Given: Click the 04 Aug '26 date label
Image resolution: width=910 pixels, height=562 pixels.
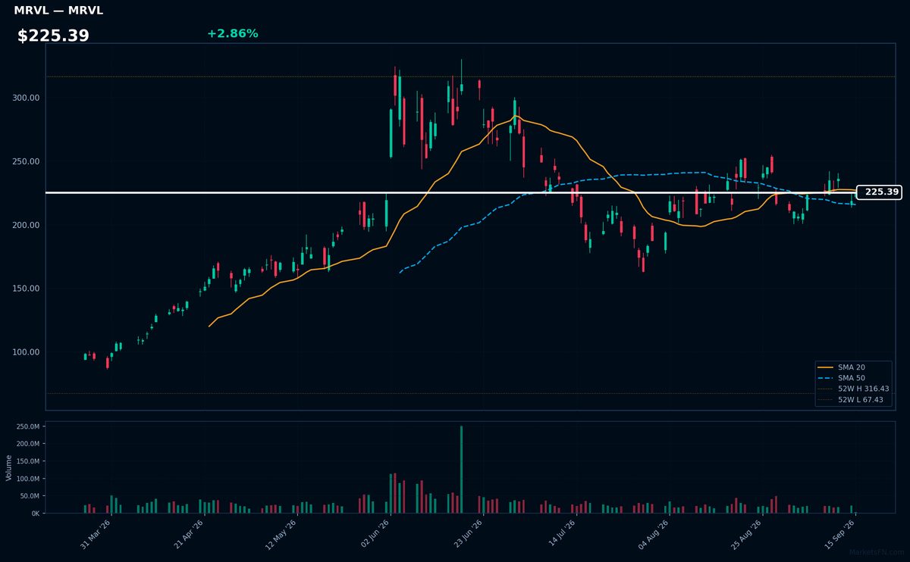Looking at the screenshot, I should [653, 533].
